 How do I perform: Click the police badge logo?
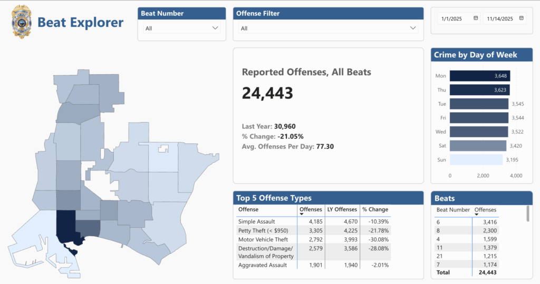click(22, 22)
